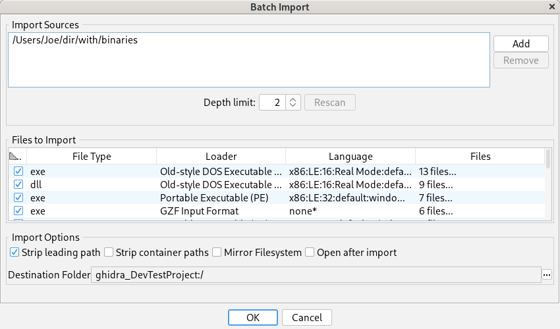This screenshot has height=329, width=560.
Task: Open language selection for the Portable Executable row
Action: click(x=350, y=197)
